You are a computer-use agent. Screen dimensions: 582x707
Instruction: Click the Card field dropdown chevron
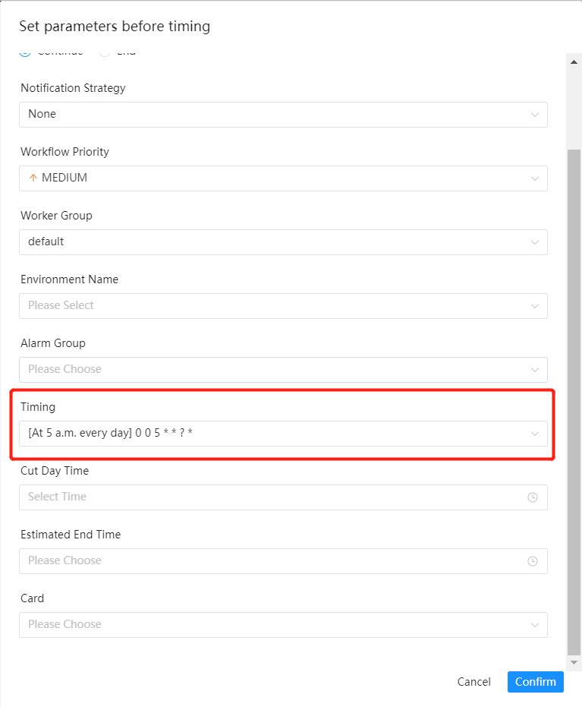(536, 625)
